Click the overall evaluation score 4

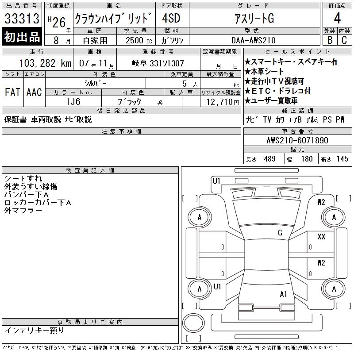click(337, 18)
